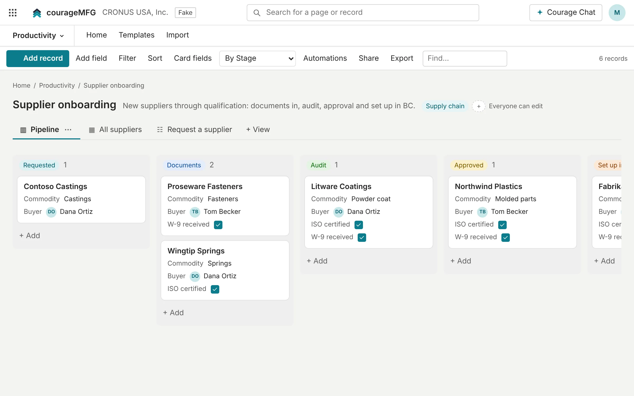Click the Approved stage label
The image size is (634, 396).
(x=469, y=165)
